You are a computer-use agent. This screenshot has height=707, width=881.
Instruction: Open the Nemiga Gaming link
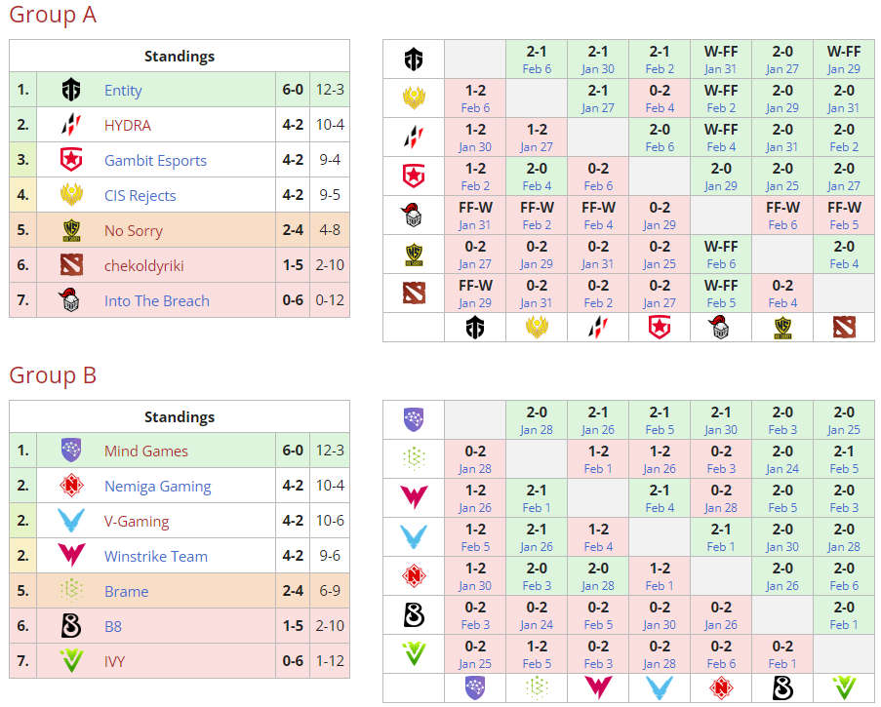click(x=157, y=487)
